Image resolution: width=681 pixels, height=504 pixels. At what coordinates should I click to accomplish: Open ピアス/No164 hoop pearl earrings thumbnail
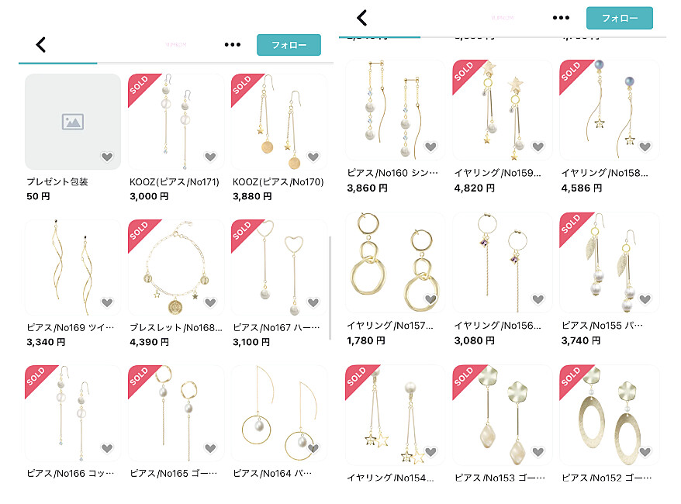point(278,413)
